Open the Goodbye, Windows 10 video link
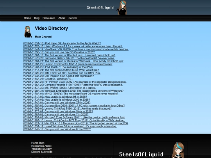211x158 pixels. (x=48, y=79)
